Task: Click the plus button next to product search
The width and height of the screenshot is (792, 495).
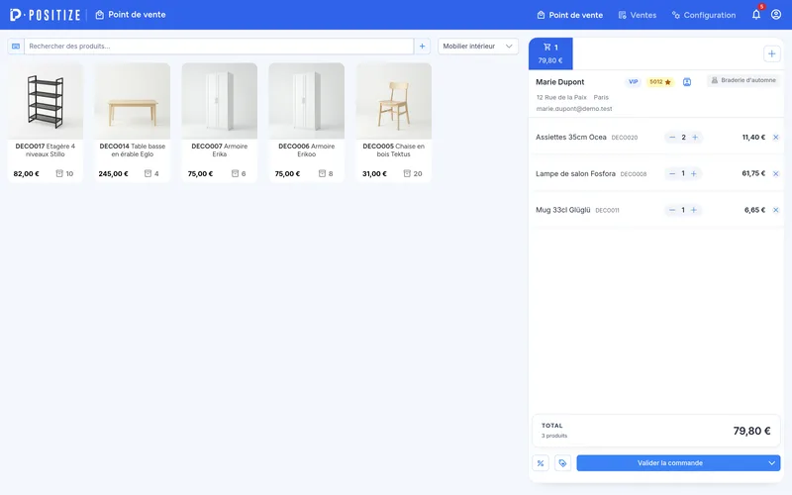Action: pos(422,46)
